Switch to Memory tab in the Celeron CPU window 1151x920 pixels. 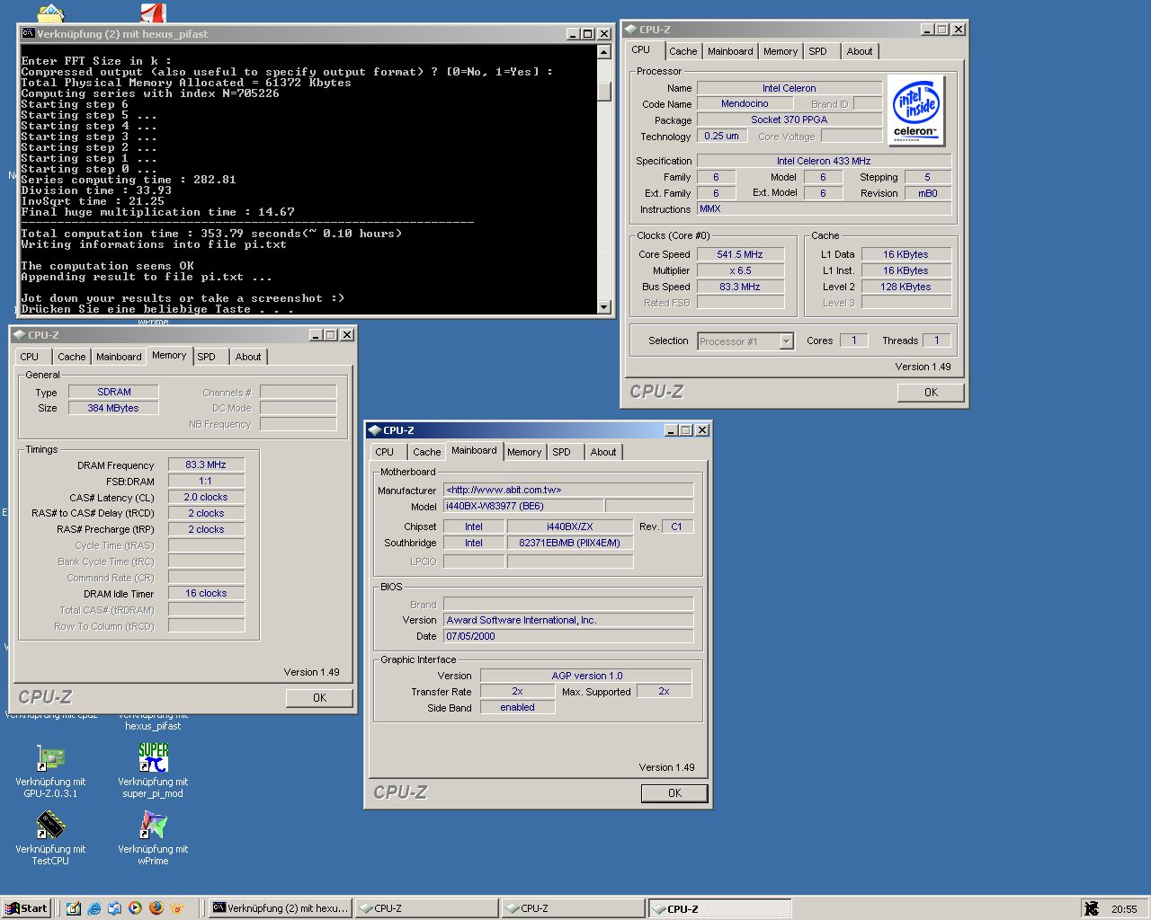point(781,51)
